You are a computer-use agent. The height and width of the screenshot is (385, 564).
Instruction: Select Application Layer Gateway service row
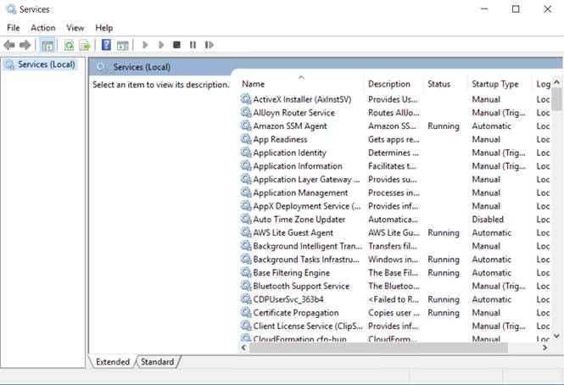pyautogui.click(x=395, y=179)
